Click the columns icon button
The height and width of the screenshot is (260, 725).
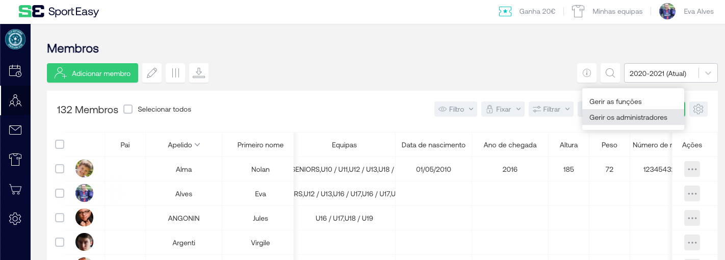pos(175,73)
